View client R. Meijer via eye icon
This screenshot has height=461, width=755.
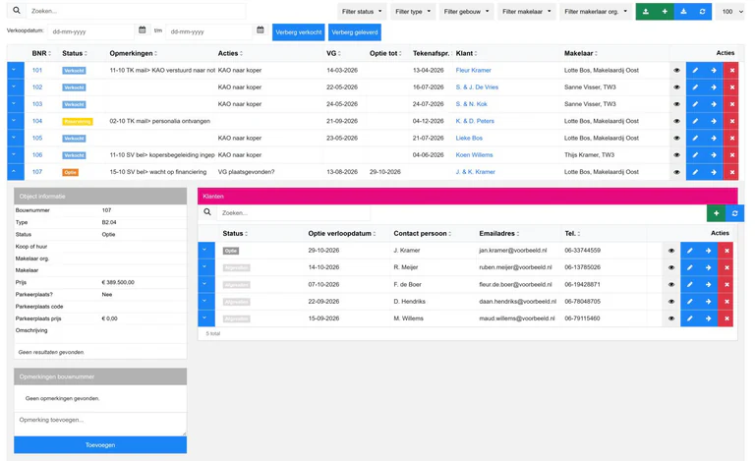coord(671,267)
